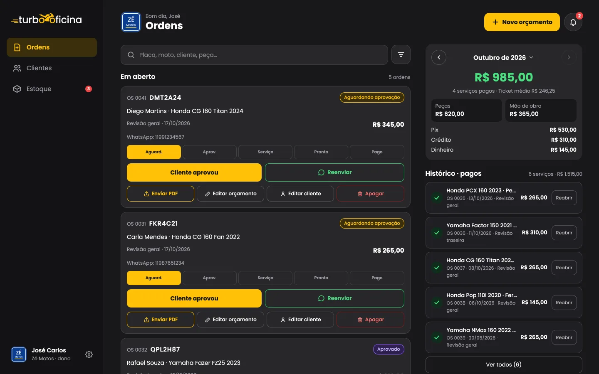Click the Mão de obra R$ 365,00 card
This screenshot has width=599, height=374.
point(541,110)
